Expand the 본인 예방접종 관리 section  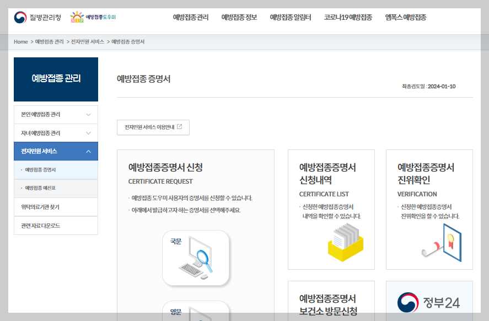coord(55,114)
